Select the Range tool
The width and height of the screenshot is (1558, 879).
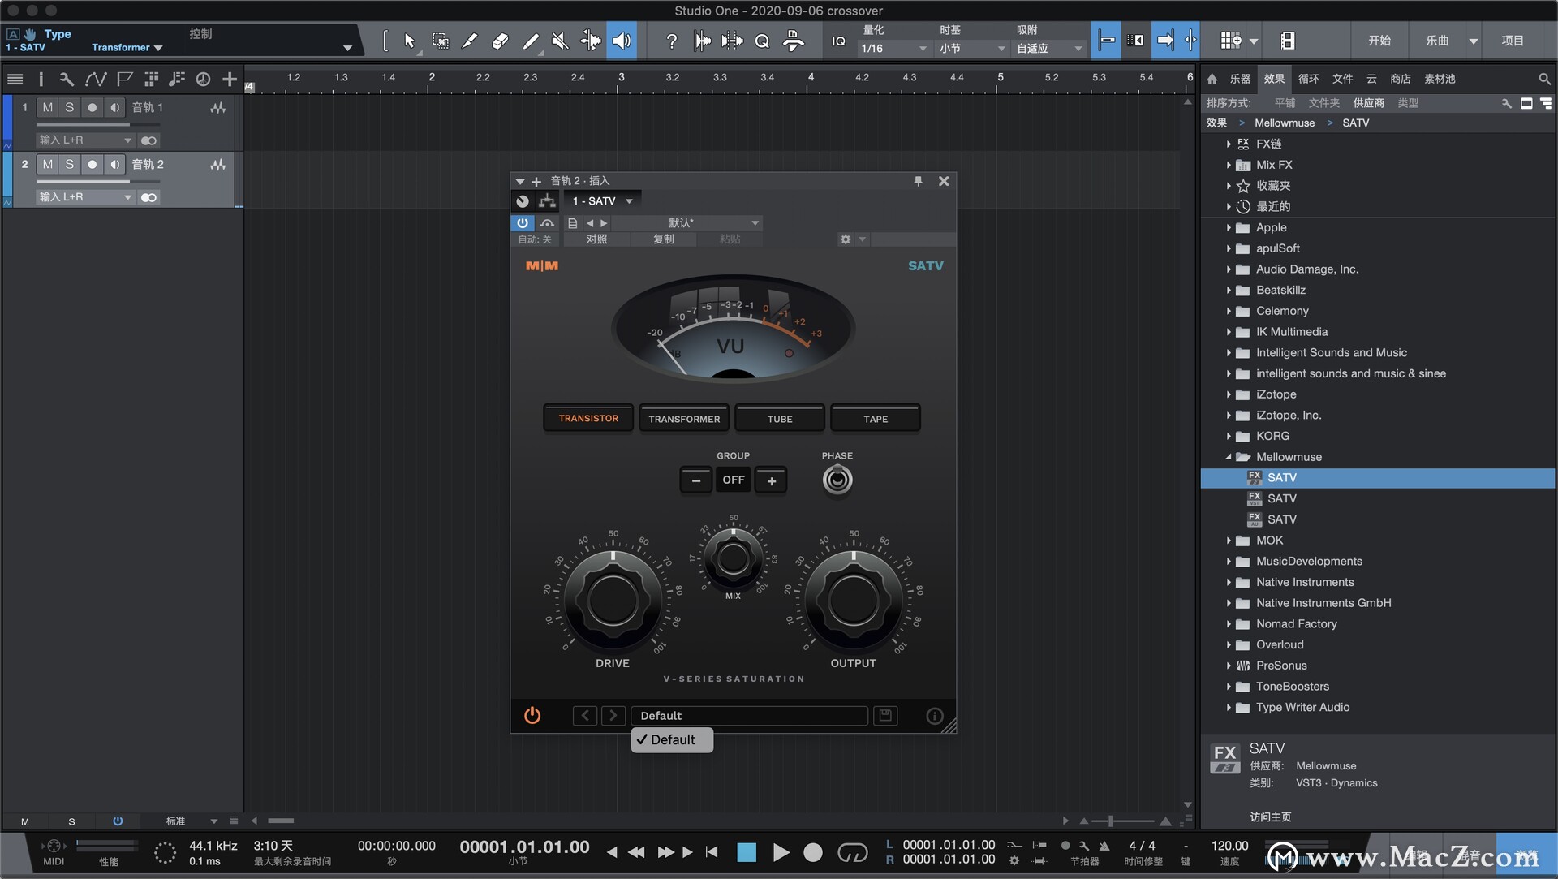[440, 41]
